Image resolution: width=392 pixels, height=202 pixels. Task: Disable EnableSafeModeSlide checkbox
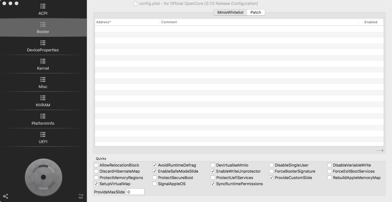click(155, 171)
